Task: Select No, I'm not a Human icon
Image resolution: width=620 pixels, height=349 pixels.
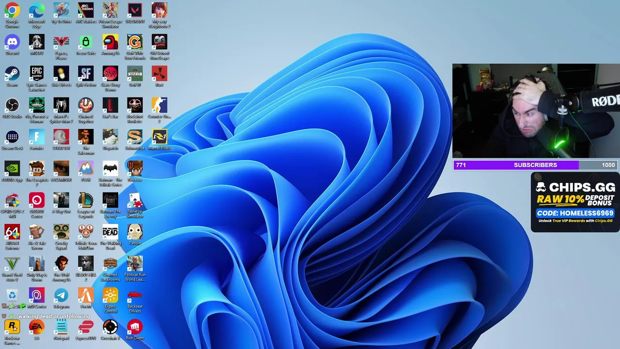Action: (x=37, y=105)
